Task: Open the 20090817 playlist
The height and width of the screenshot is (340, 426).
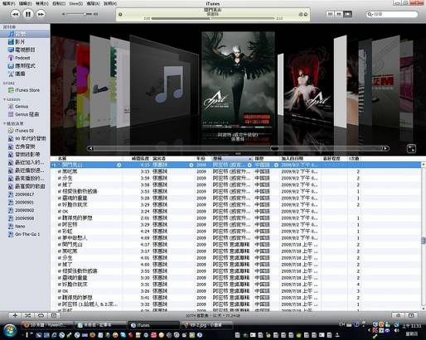Action: [22, 194]
